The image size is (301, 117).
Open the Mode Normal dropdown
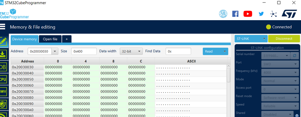[x=280, y=81]
